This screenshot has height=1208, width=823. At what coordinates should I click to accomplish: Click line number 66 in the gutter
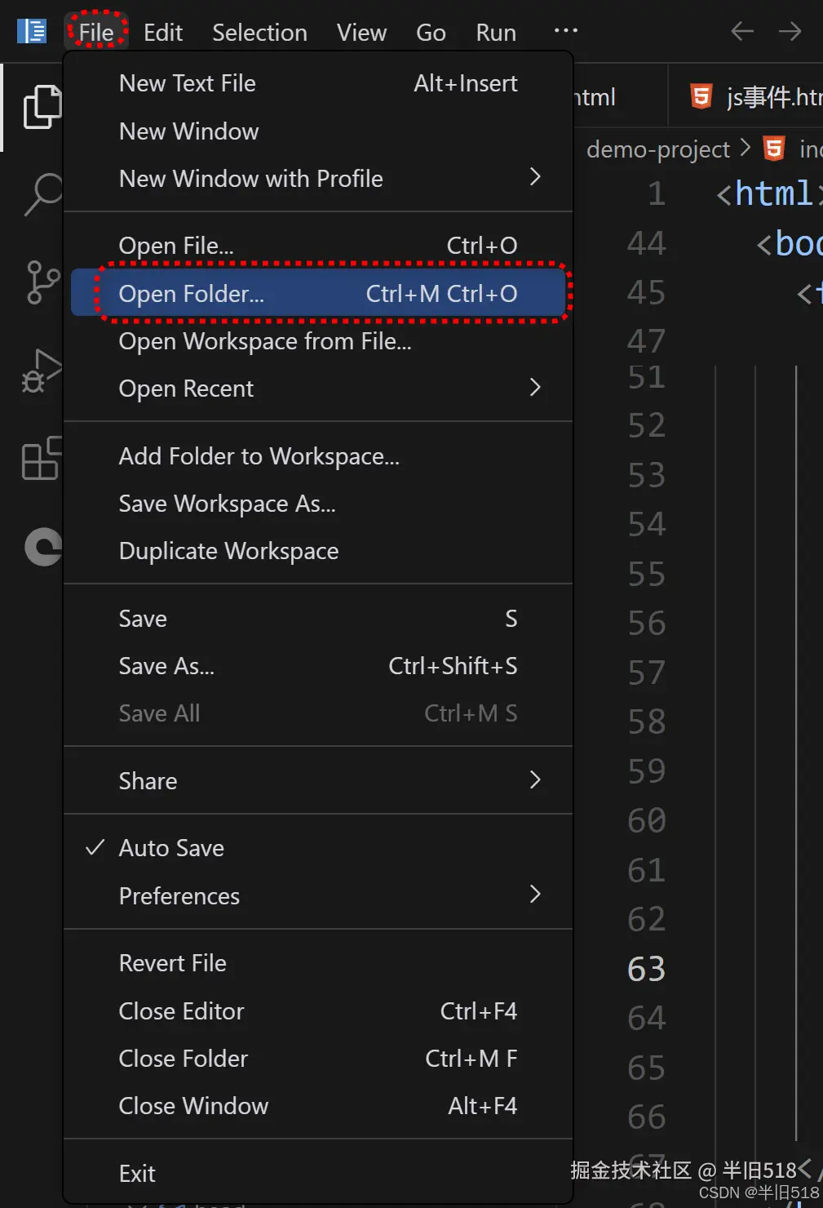point(647,1117)
